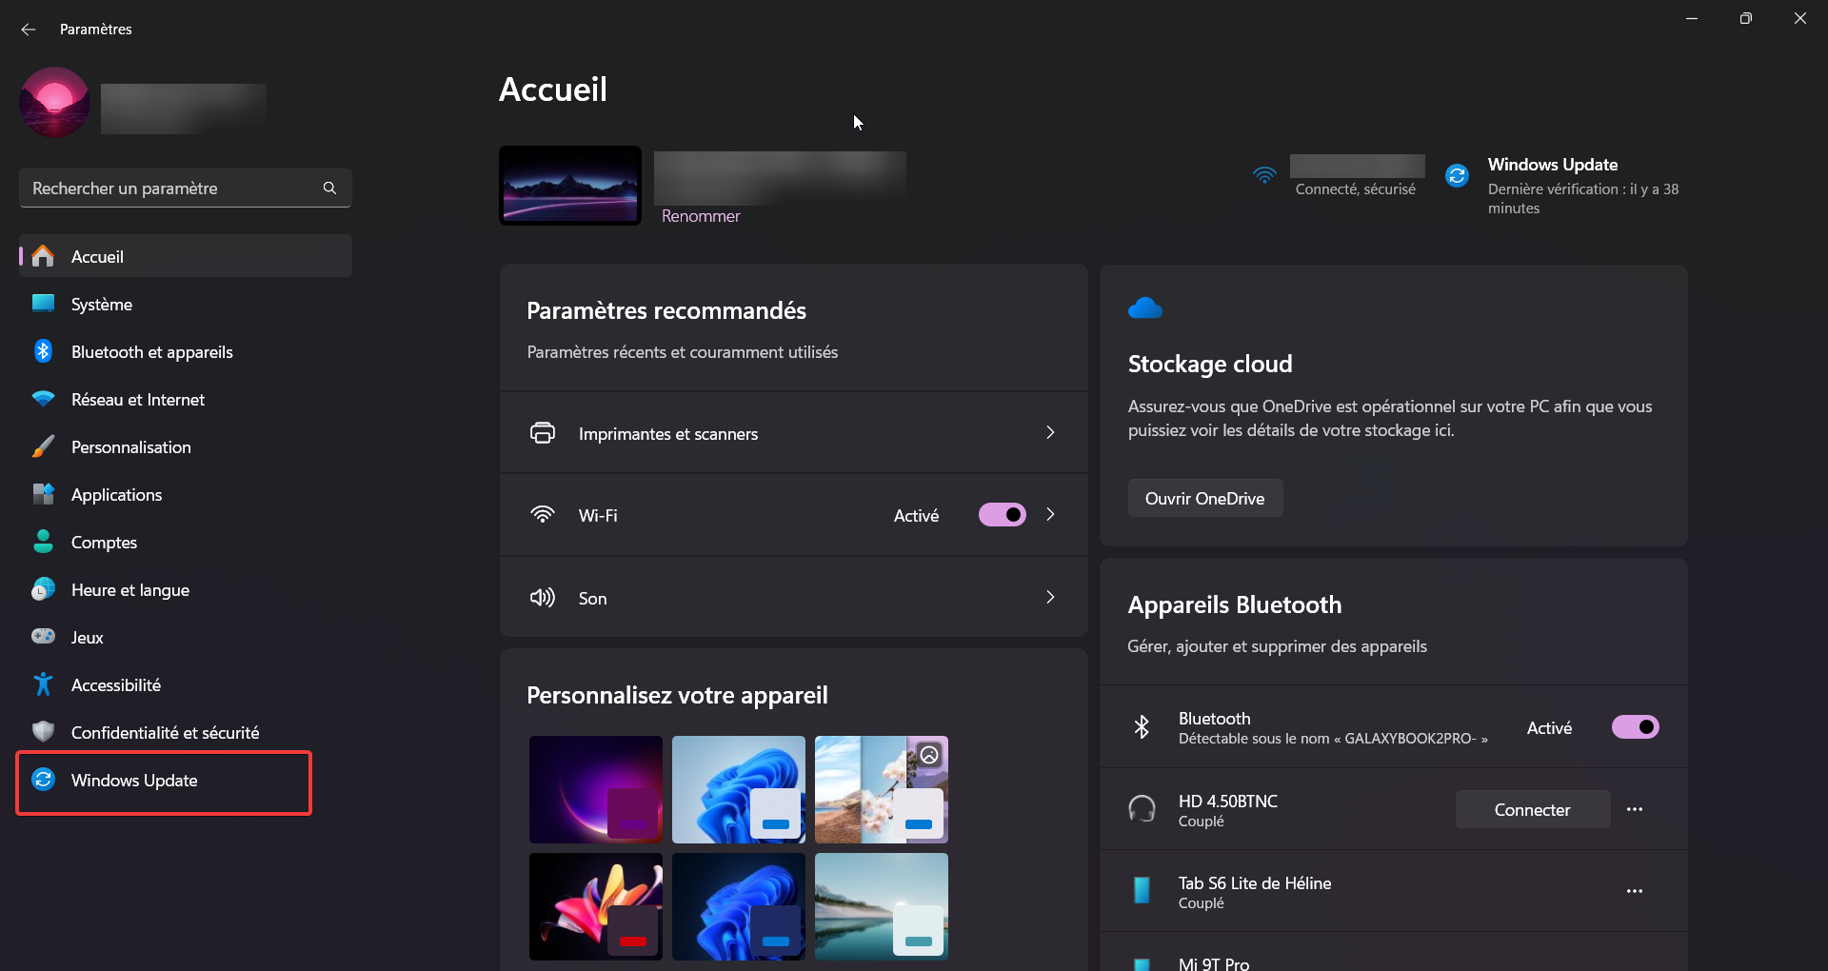Click the Bluetooth symbol in Appareils Bluetooth card

pos(1142,727)
